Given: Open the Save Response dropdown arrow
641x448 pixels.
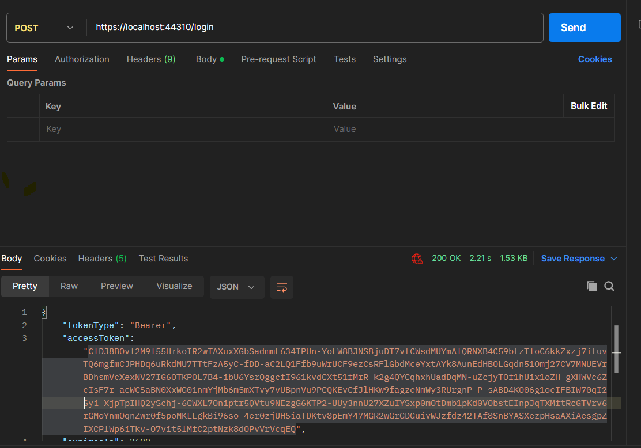Looking at the screenshot, I should [613, 259].
